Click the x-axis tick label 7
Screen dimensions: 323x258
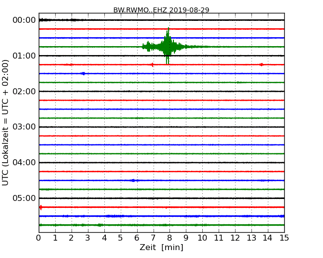153,238
